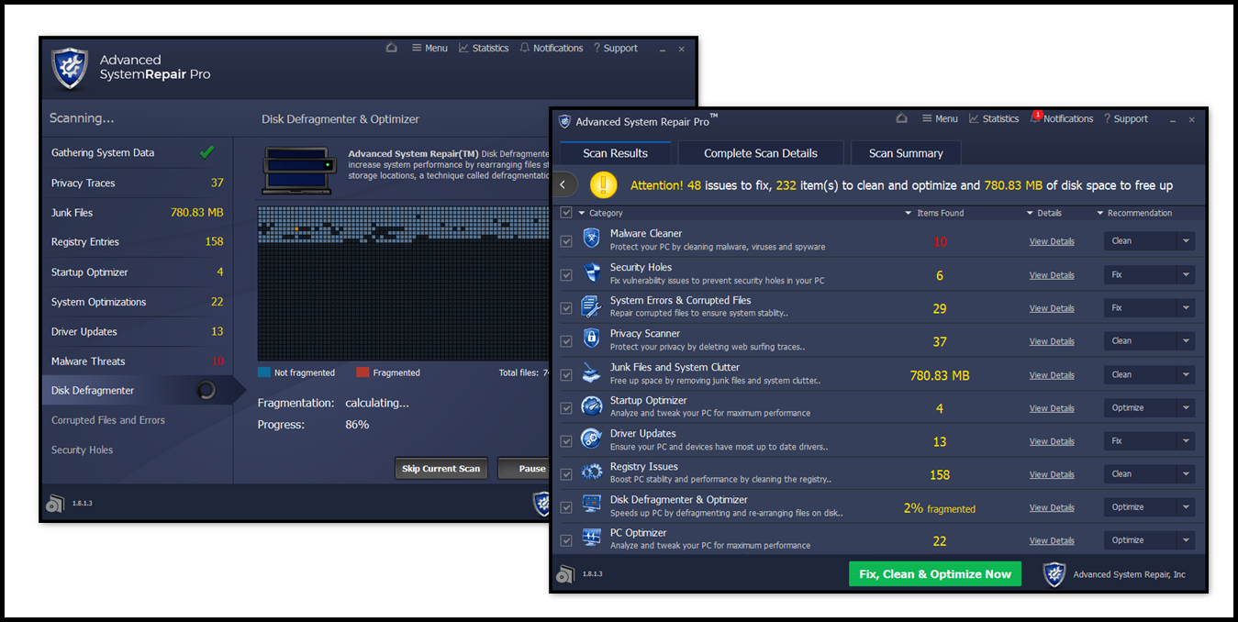Open Statistics in results window

993,118
